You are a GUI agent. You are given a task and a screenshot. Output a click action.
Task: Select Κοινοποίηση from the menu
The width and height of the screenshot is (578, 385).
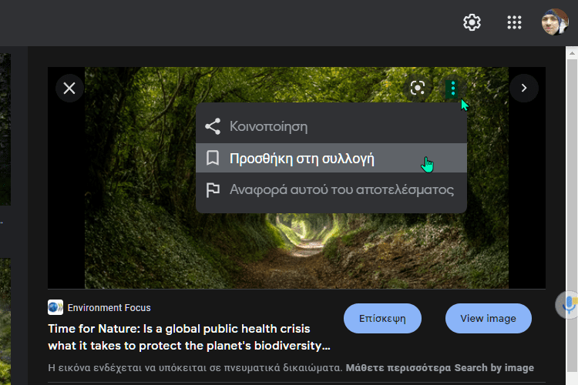tap(331, 126)
